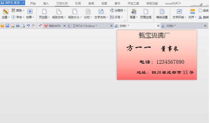This screenshot has width=210, height=123.
Task: Open the 审阅 ribbon tab
Action: coord(91,4)
